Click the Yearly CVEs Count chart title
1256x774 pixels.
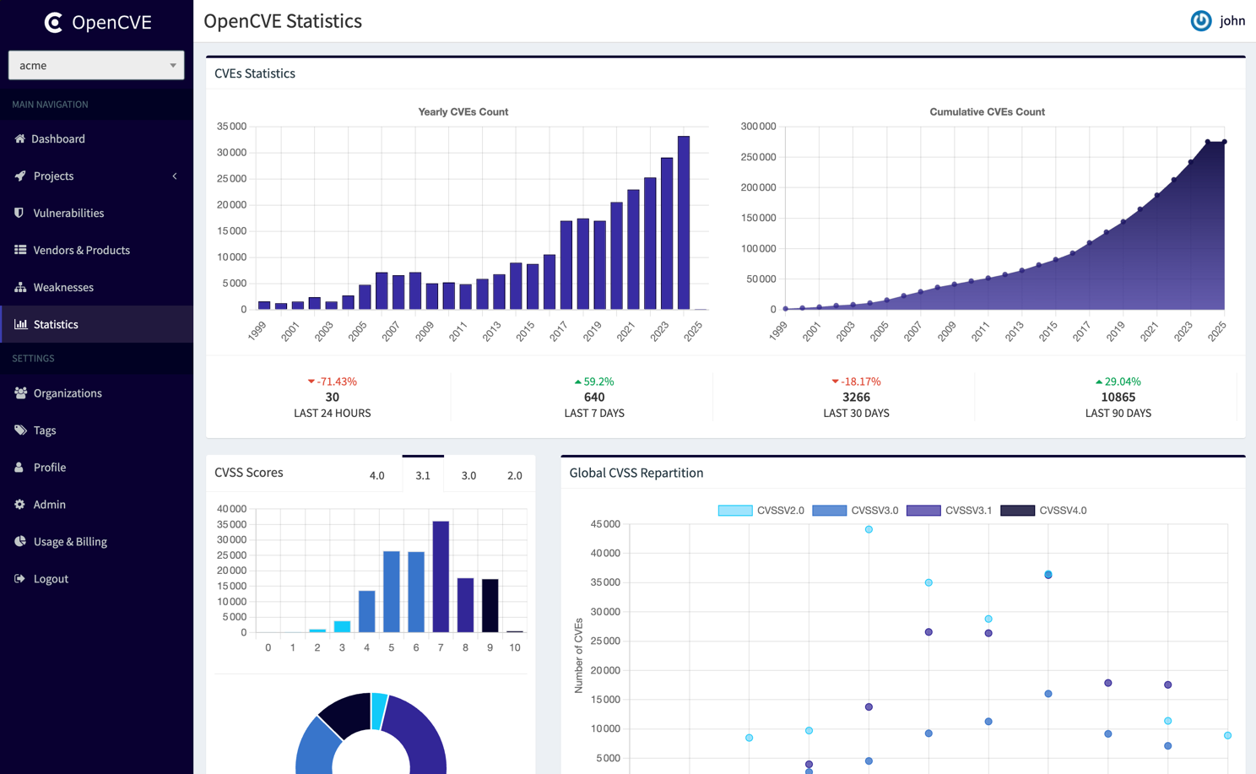463,111
